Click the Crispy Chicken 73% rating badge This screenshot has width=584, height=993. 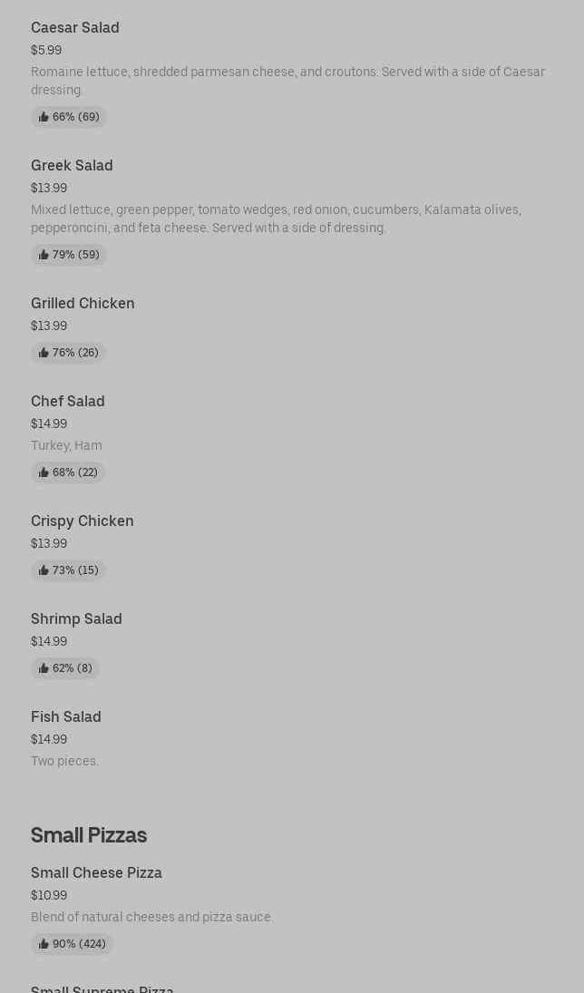pos(69,570)
